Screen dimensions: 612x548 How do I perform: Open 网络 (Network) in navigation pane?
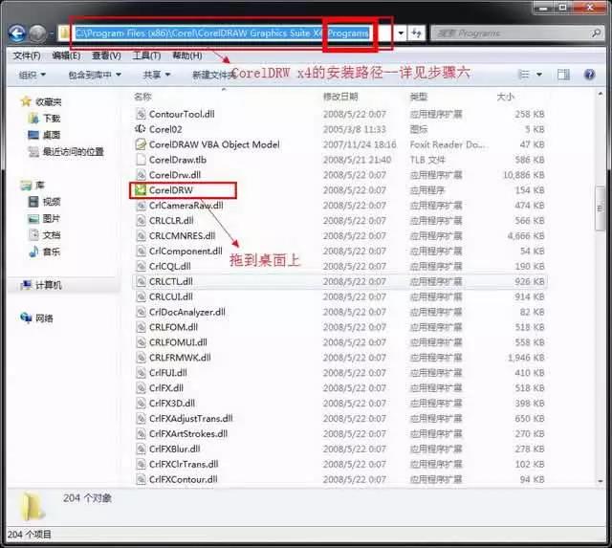coord(44,318)
